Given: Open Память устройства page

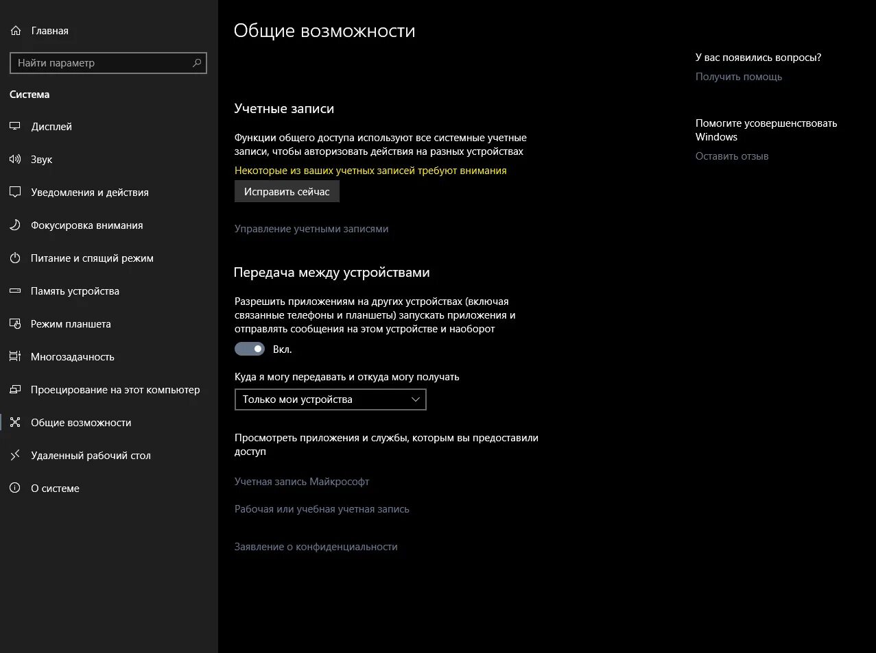Looking at the screenshot, I should pos(109,291).
